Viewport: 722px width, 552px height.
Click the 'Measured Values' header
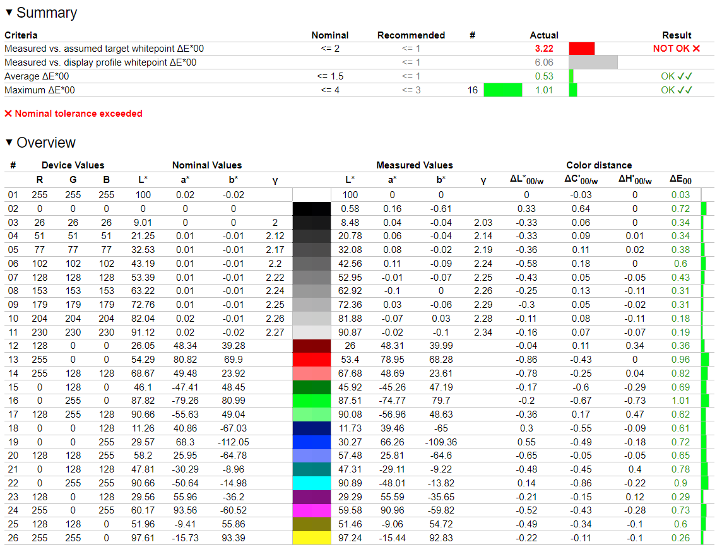pos(415,165)
